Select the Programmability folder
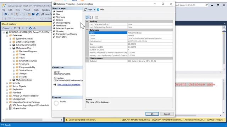The image size is (227, 127). click(27, 67)
